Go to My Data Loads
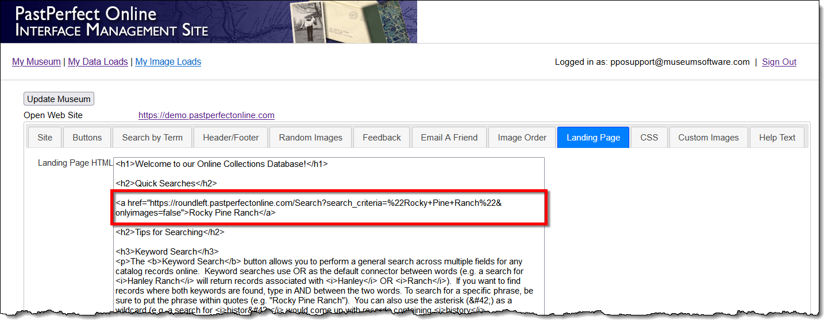Viewport: 828px width, 324px height. point(98,62)
